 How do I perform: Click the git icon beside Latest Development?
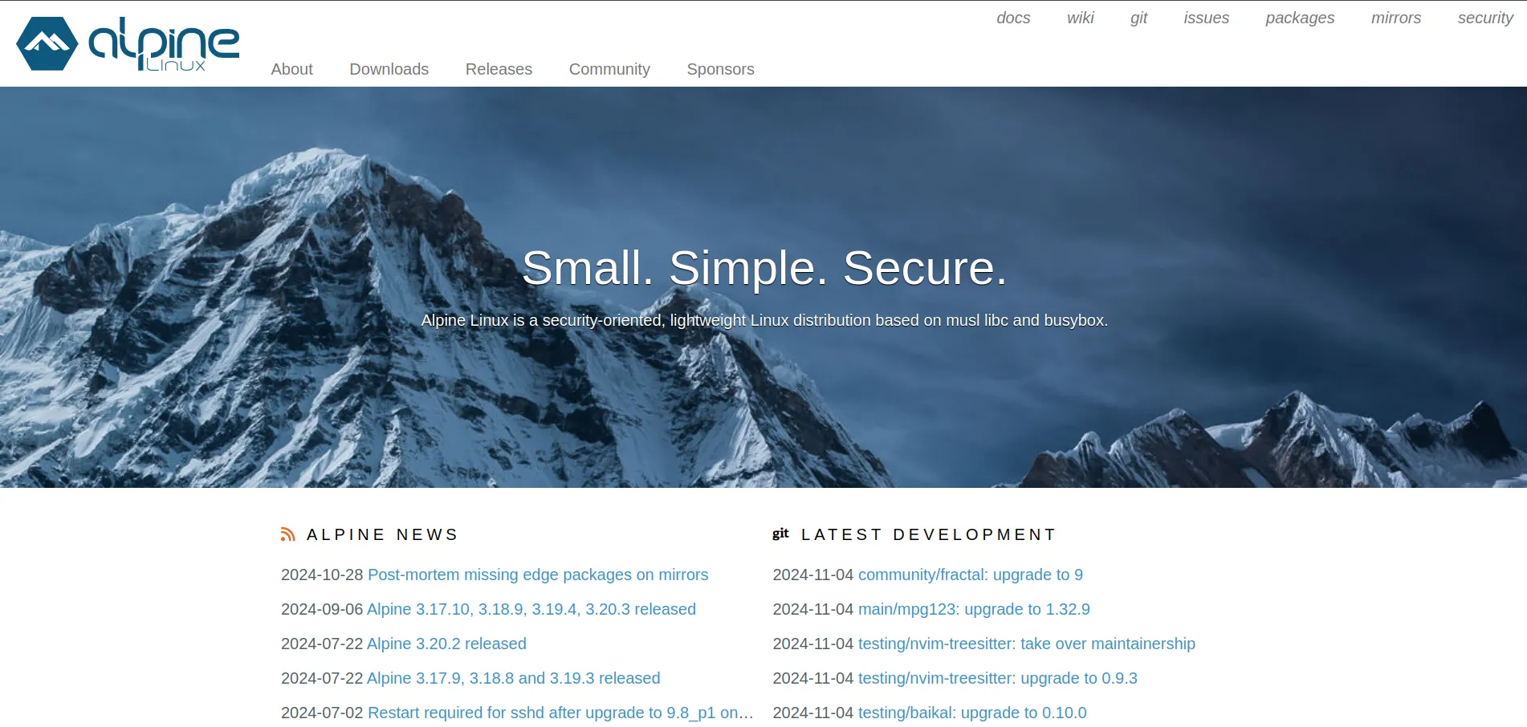pos(780,534)
